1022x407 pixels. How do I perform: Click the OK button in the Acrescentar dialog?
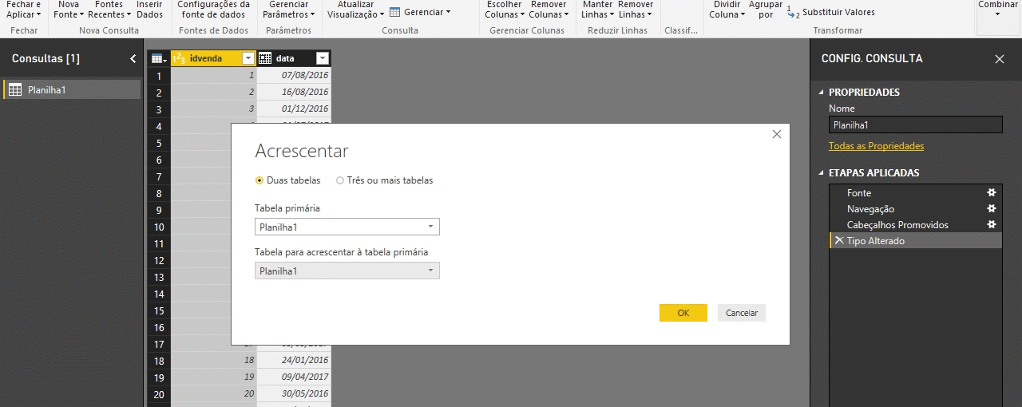(x=683, y=313)
